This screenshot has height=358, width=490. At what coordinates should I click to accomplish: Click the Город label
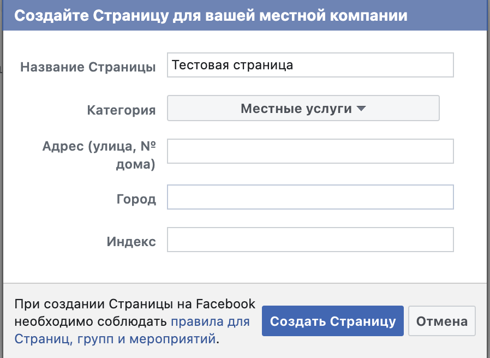[136, 199]
